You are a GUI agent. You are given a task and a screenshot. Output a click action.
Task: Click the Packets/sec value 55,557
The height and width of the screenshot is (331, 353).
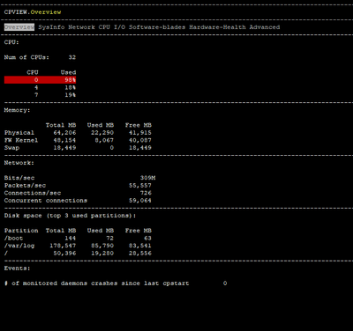[140, 186]
